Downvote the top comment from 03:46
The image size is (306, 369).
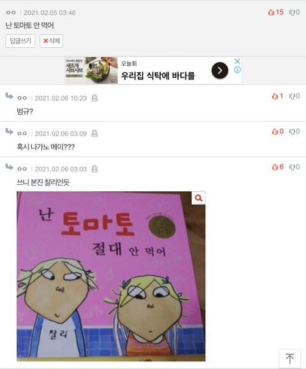[x=295, y=12]
